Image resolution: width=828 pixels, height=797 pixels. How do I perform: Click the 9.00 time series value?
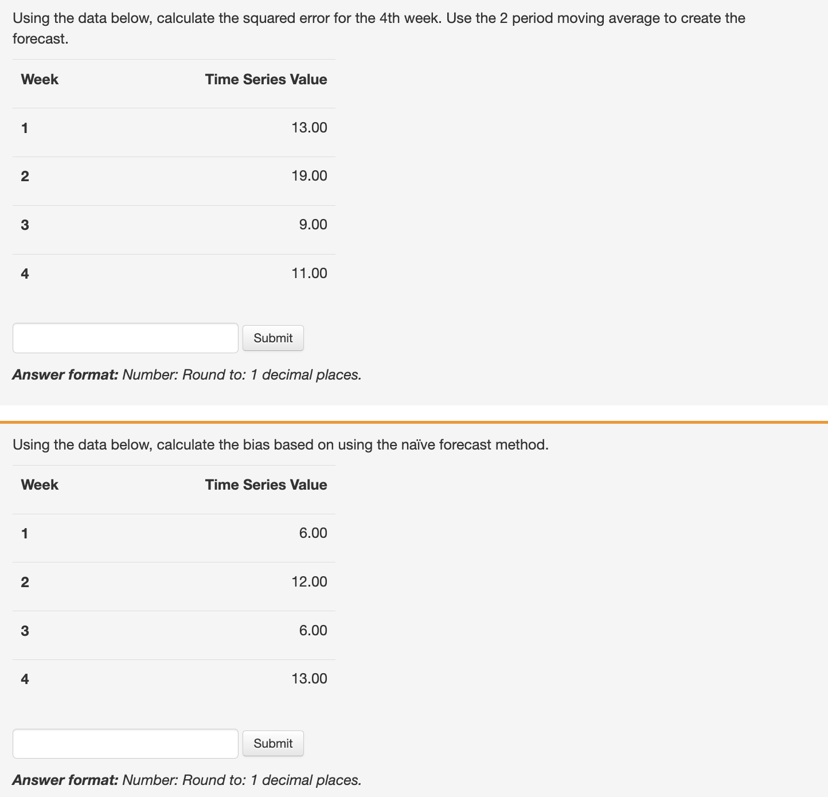tap(313, 224)
